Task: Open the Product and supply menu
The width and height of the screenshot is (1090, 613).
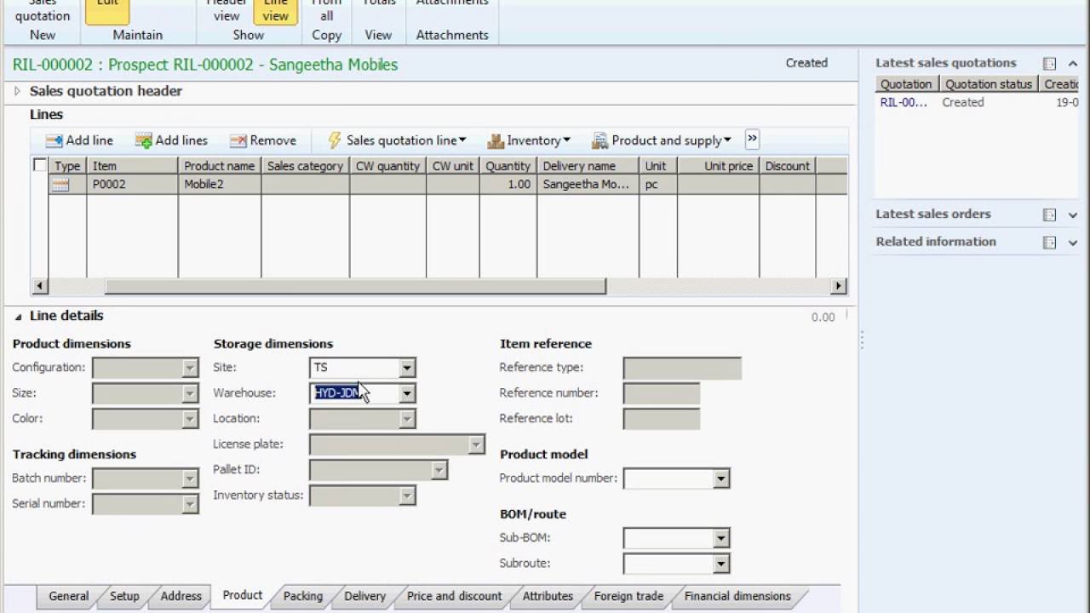Action: (x=662, y=140)
